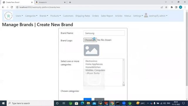Open the Chrome profile M avatar
188x106 pixels.
coord(181,7)
